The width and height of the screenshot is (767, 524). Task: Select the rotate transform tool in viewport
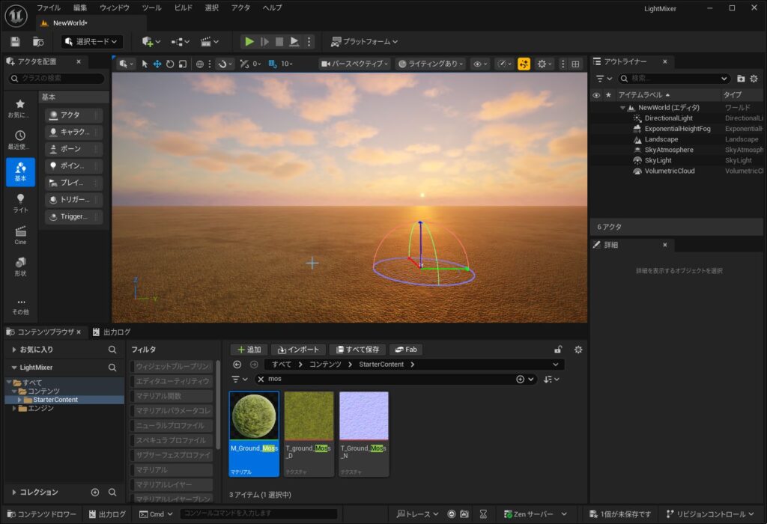[170, 64]
